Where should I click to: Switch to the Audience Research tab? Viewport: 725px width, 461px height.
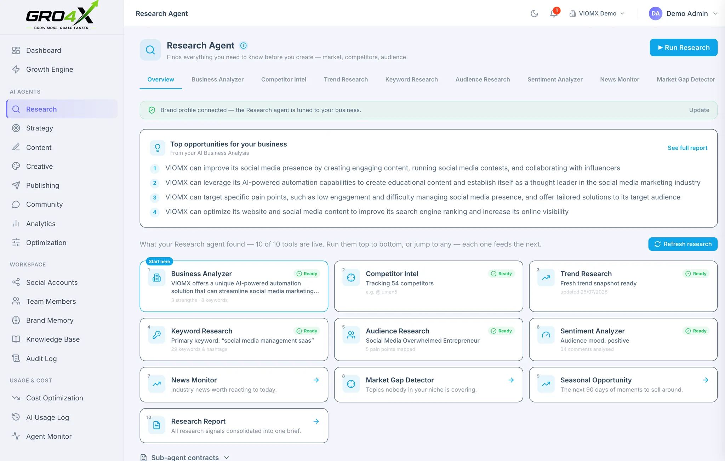click(x=483, y=79)
